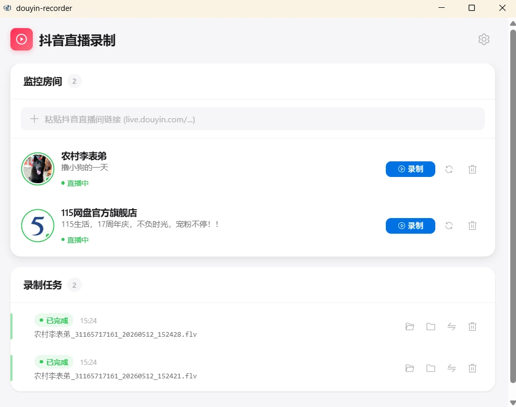Click scrollbar up arrow

pyautogui.click(x=513, y=23)
